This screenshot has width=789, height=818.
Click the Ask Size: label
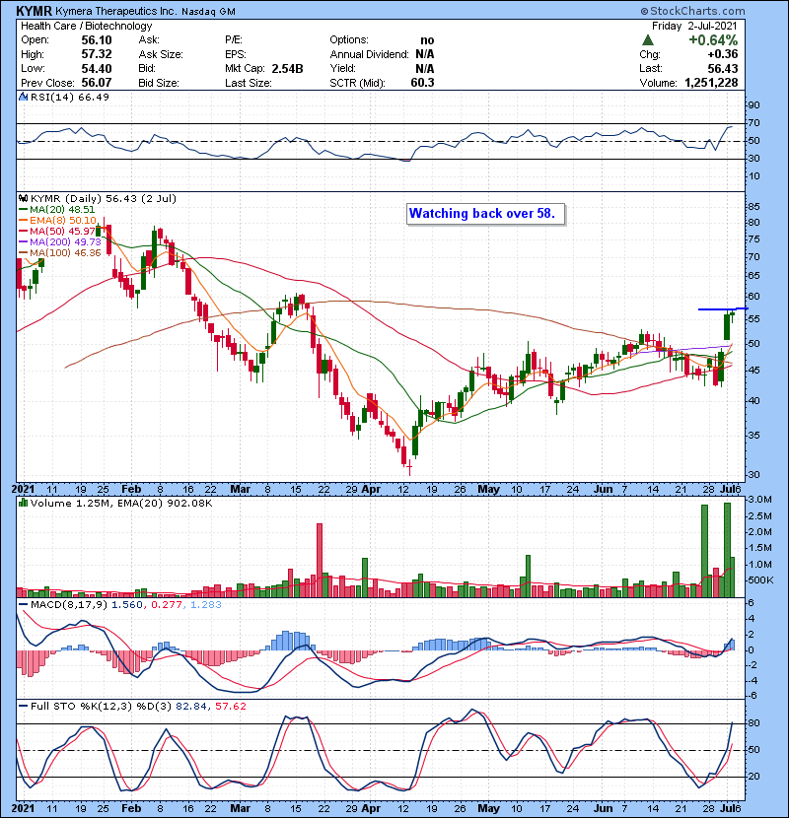(161, 54)
